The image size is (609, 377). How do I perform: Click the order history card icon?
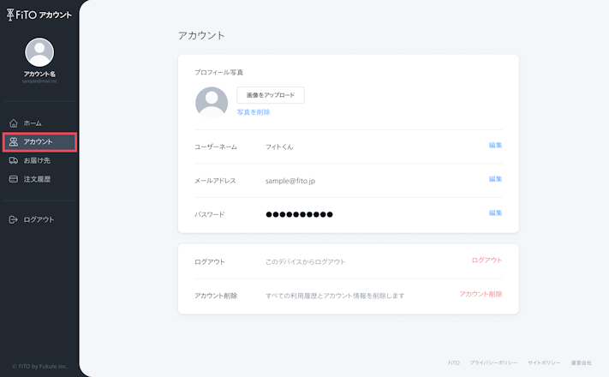point(14,179)
